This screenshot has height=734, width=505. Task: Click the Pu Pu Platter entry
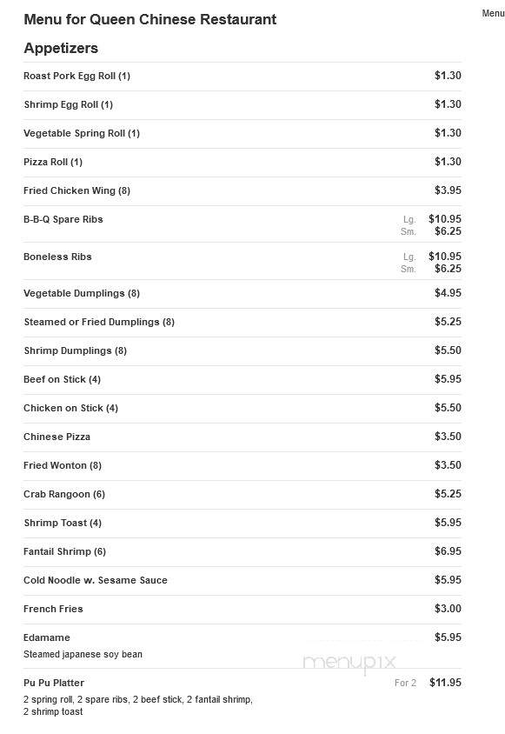54,683
